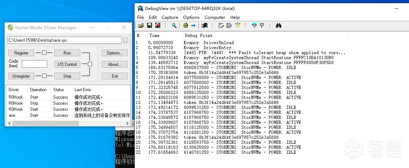Viewport: 409px width, 168px height.
Task: Open the Help menu
Action: (235, 17)
